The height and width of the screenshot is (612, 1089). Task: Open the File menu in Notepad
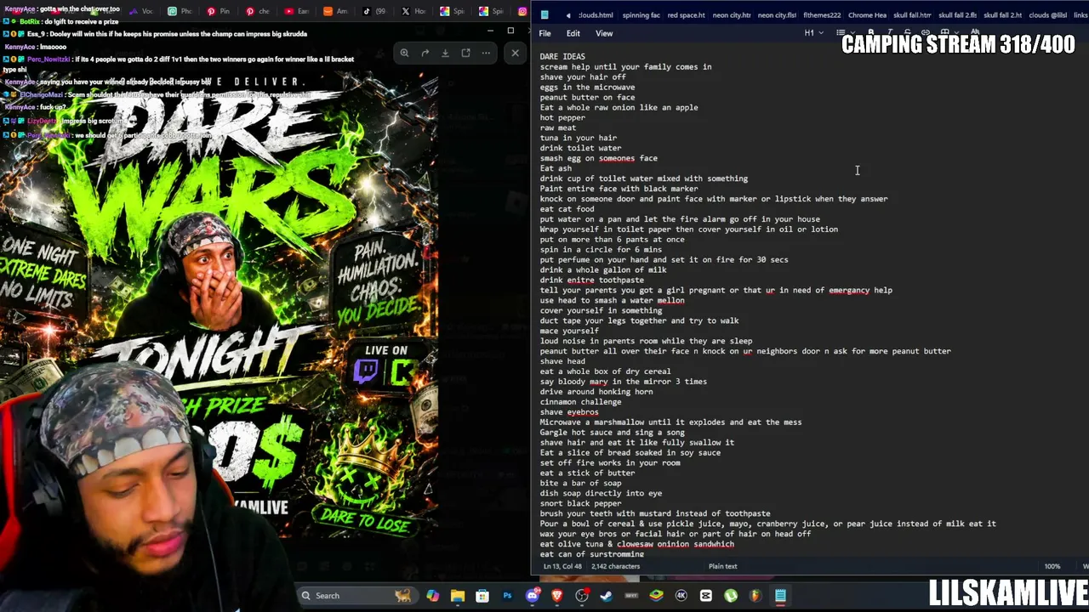coord(544,33)
